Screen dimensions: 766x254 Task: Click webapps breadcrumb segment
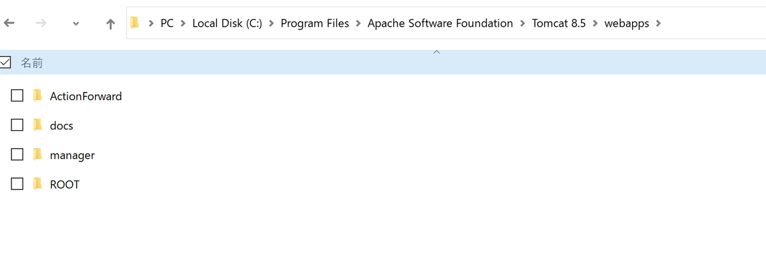(x=627, y=24)
